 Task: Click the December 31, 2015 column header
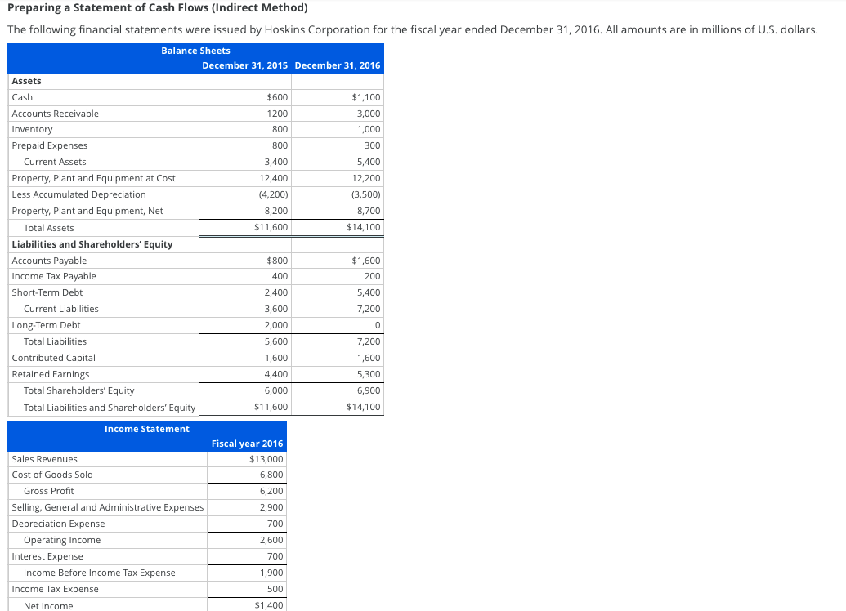click(246, 65)
